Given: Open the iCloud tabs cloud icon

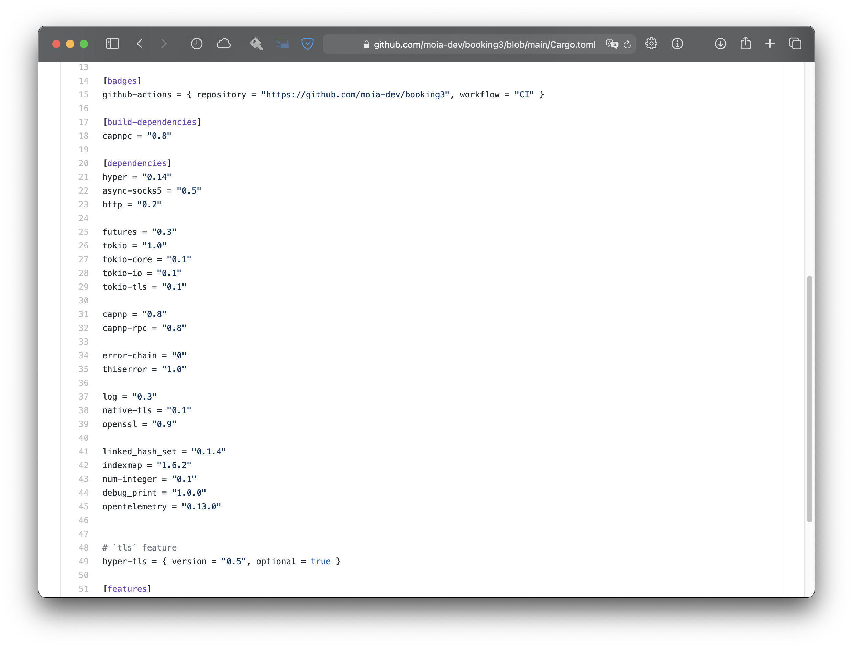Looking at the screenshot, I should tap(223, 44).
